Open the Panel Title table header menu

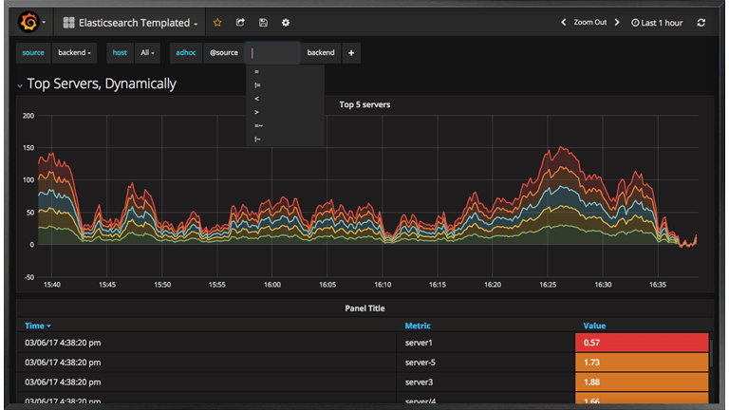pyautogui.click(x=364, y=308)
